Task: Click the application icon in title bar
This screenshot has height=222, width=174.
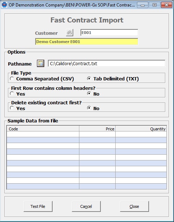Action: tap(4, 5)
